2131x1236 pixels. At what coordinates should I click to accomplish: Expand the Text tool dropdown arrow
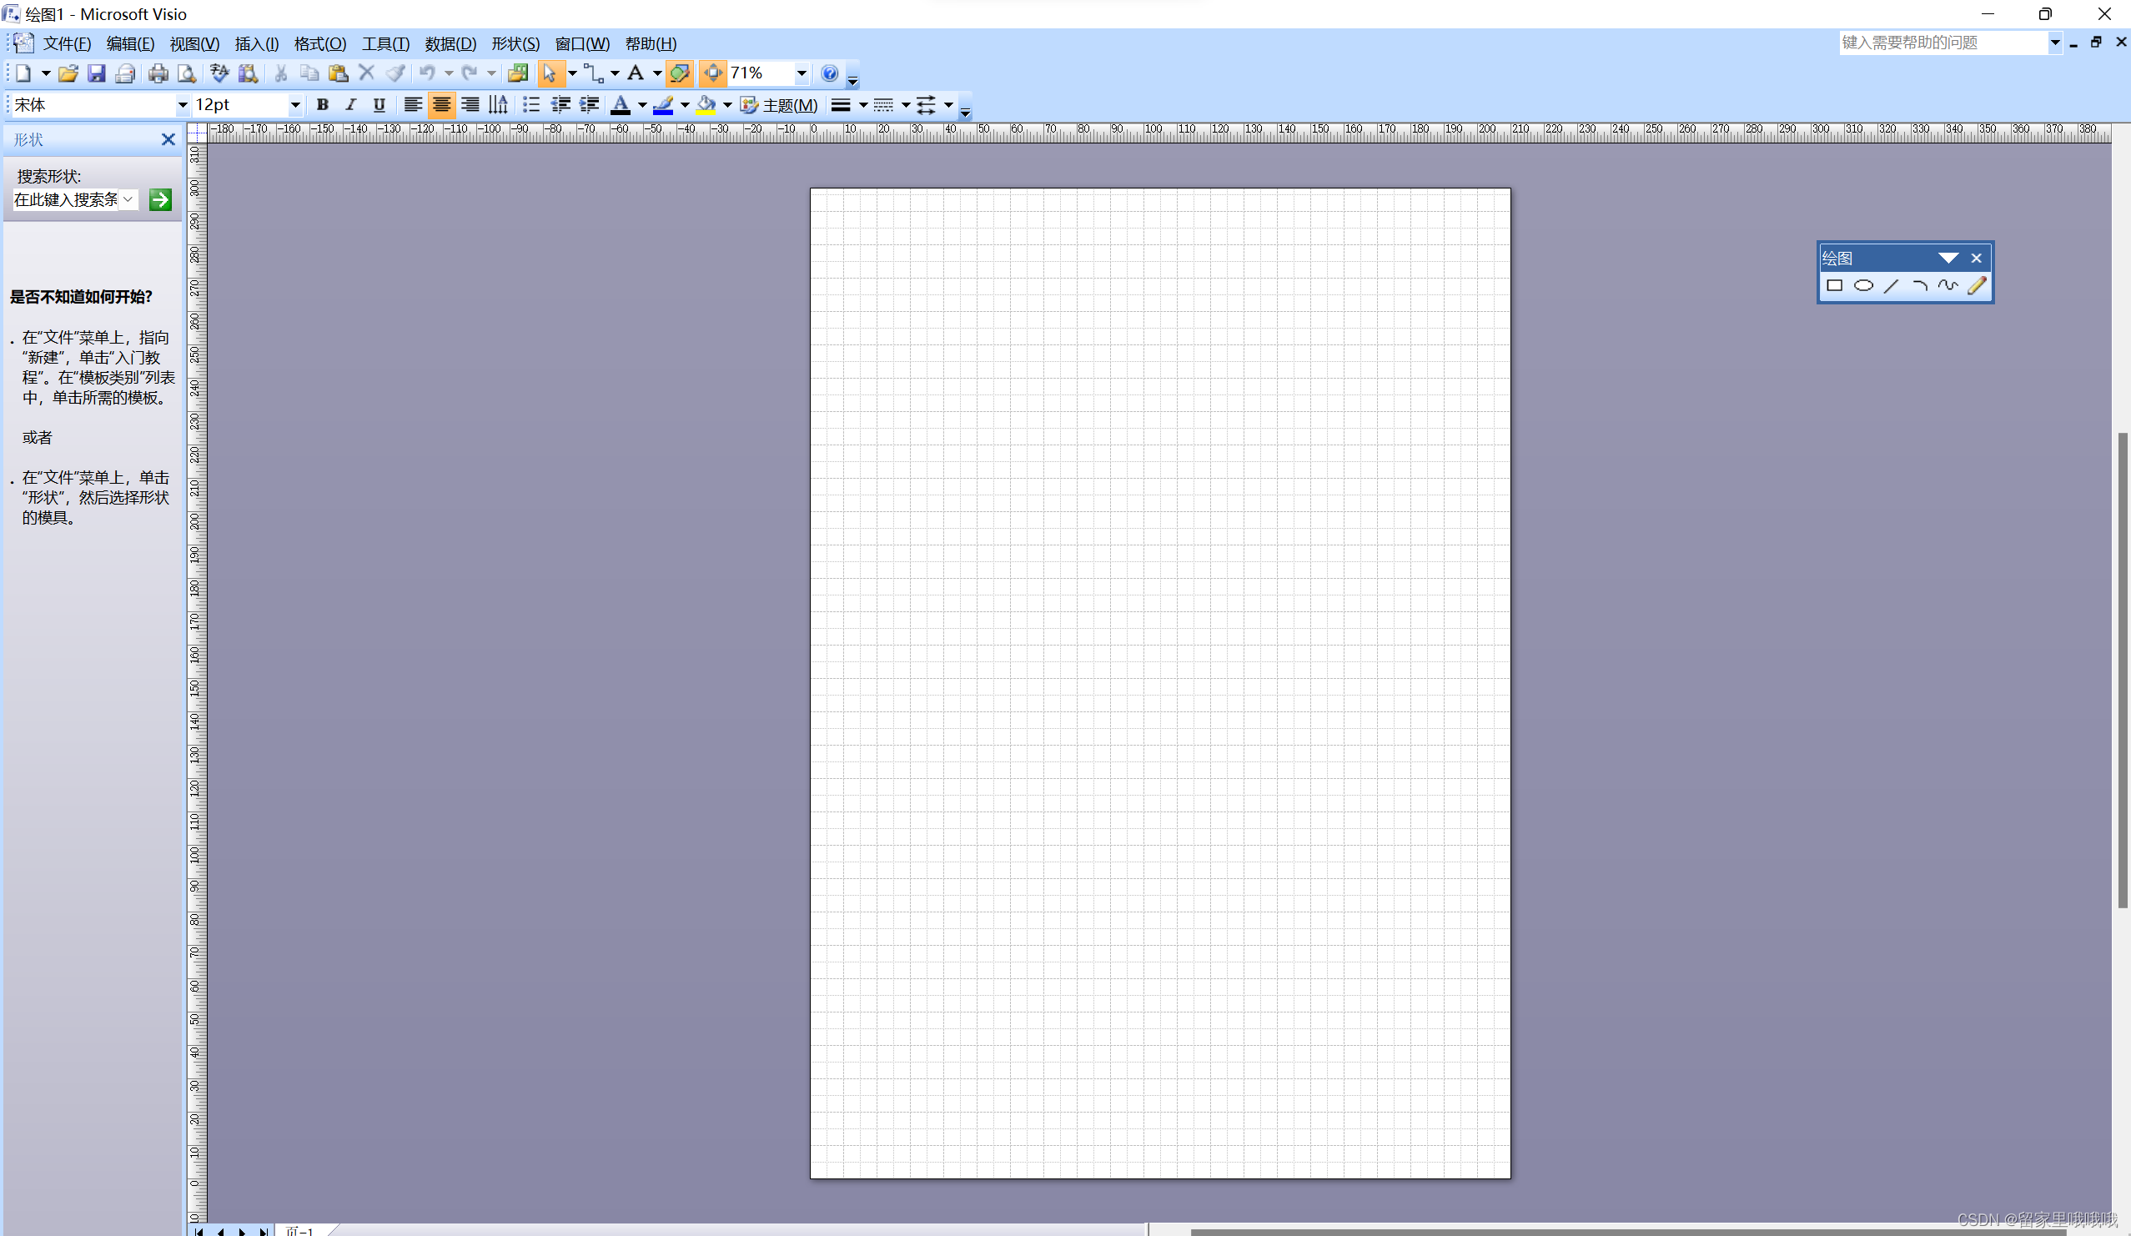657,73
